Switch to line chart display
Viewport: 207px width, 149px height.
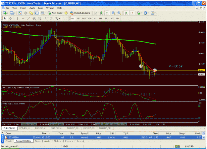[x=107, y=13]
